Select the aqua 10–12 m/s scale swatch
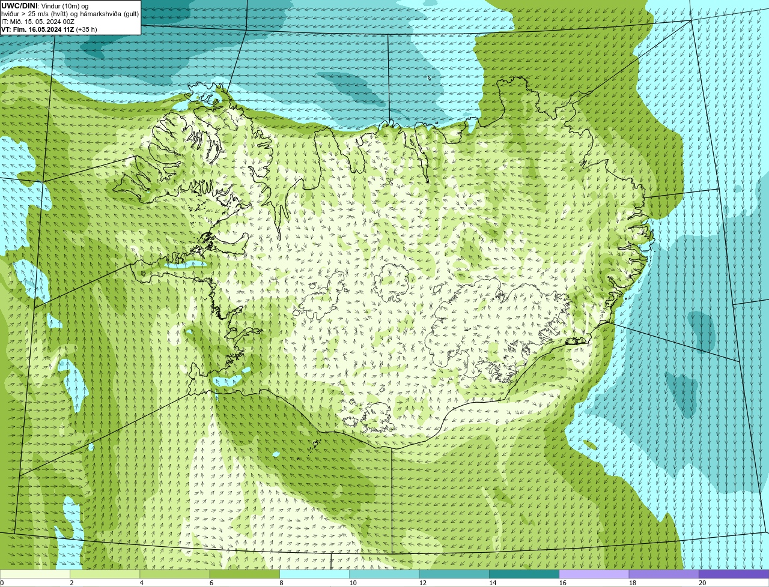Viewport: 769px width, 587px height. [384, 574]
